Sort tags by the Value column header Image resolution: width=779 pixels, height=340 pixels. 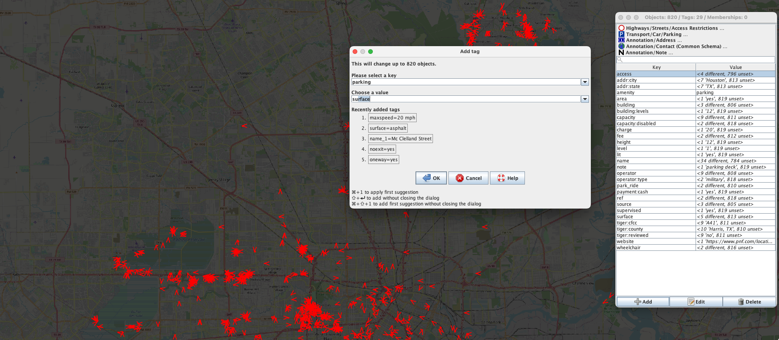736,67
